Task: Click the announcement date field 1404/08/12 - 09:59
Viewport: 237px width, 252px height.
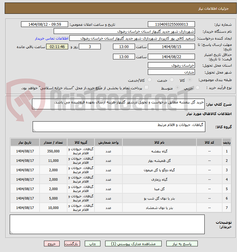Action: coord(45,25)
